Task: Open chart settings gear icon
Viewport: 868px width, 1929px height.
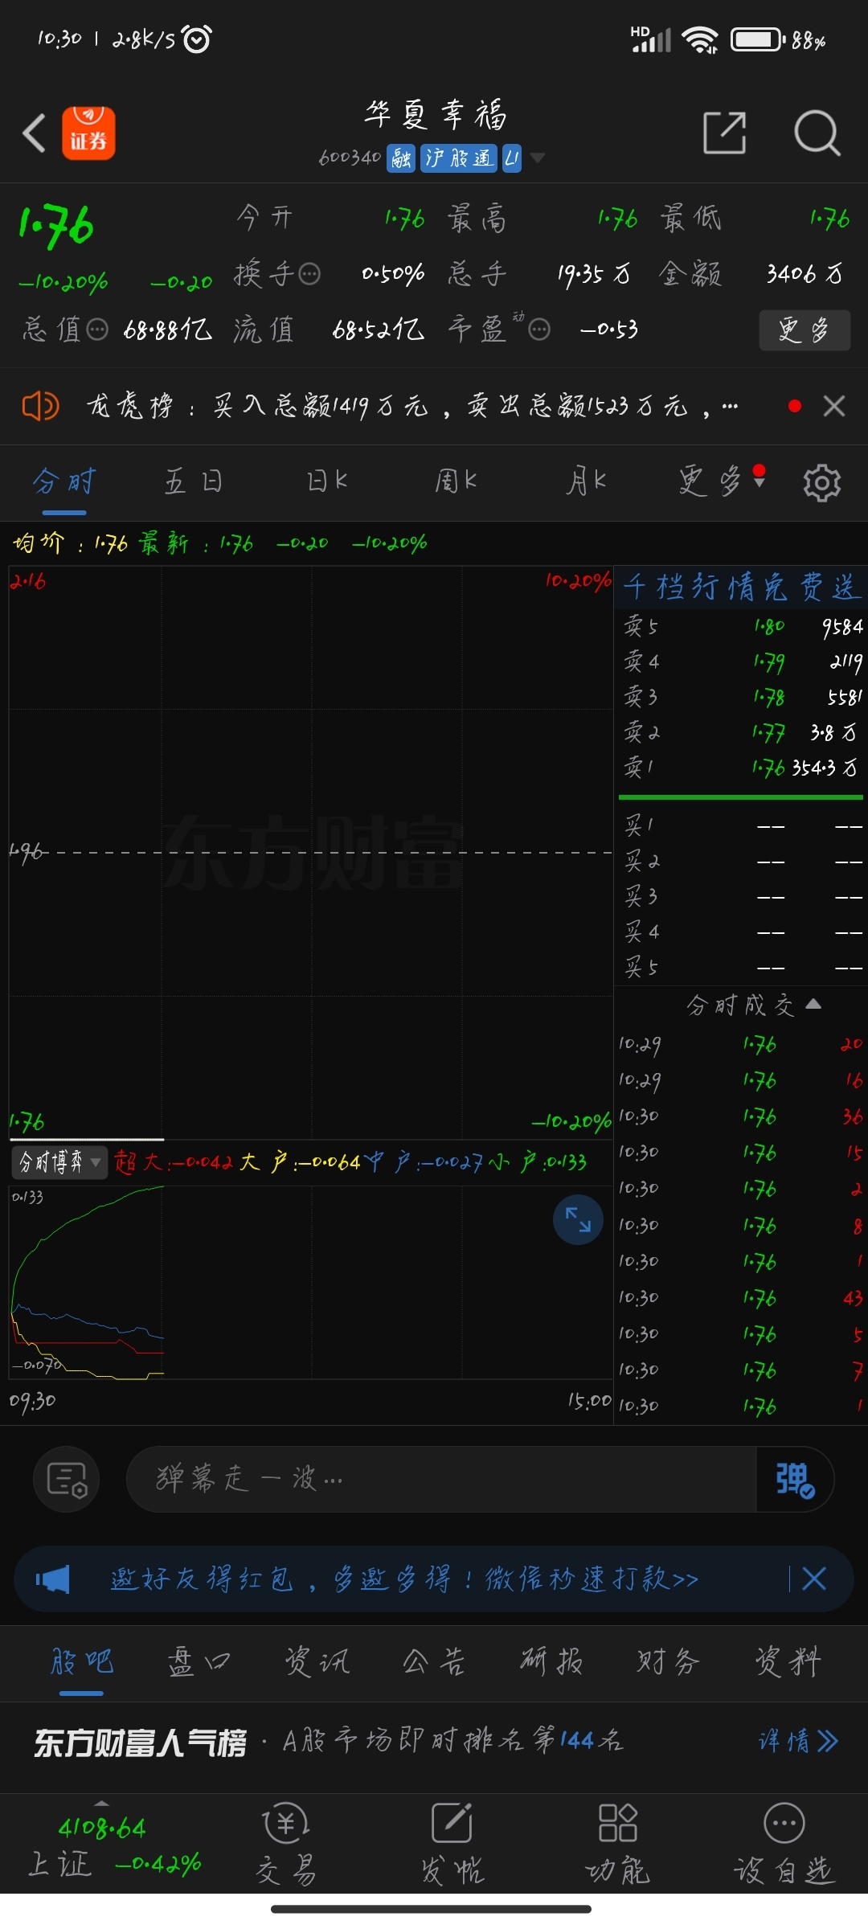Action: click(x=822, y=482)
